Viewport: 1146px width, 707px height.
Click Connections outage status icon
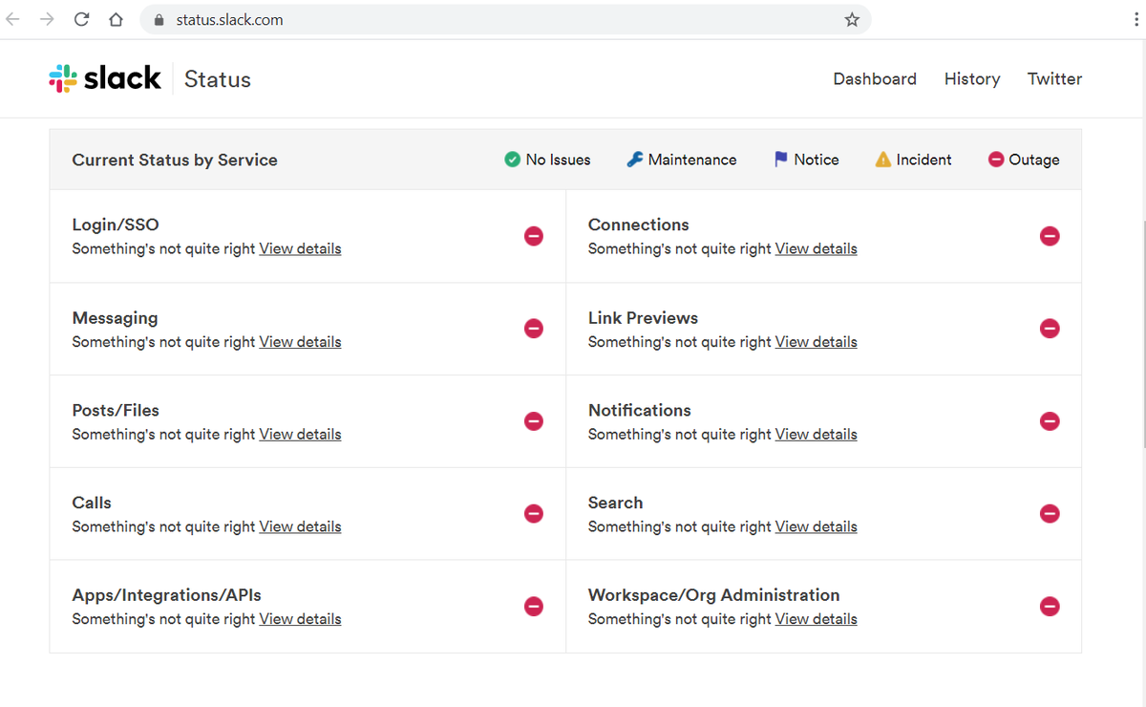[x=1050, y=236]
